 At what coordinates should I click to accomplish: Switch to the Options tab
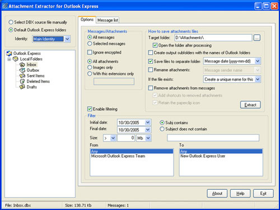(87, 20)
